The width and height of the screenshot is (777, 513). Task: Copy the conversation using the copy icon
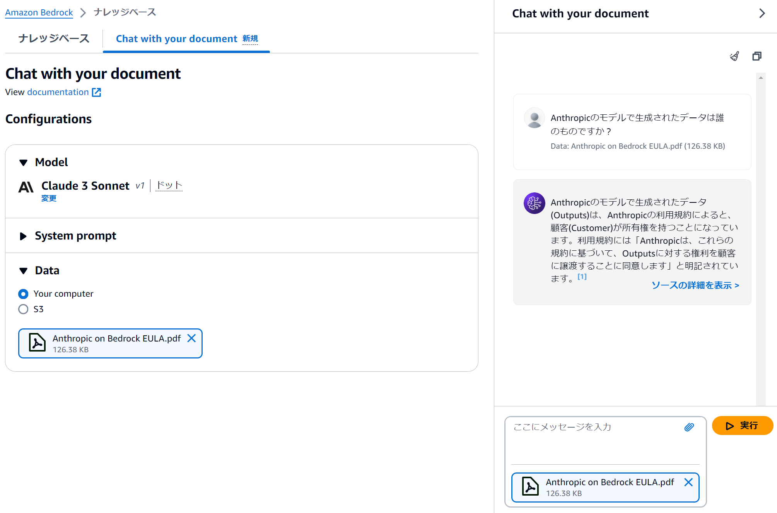coord(757,56)
